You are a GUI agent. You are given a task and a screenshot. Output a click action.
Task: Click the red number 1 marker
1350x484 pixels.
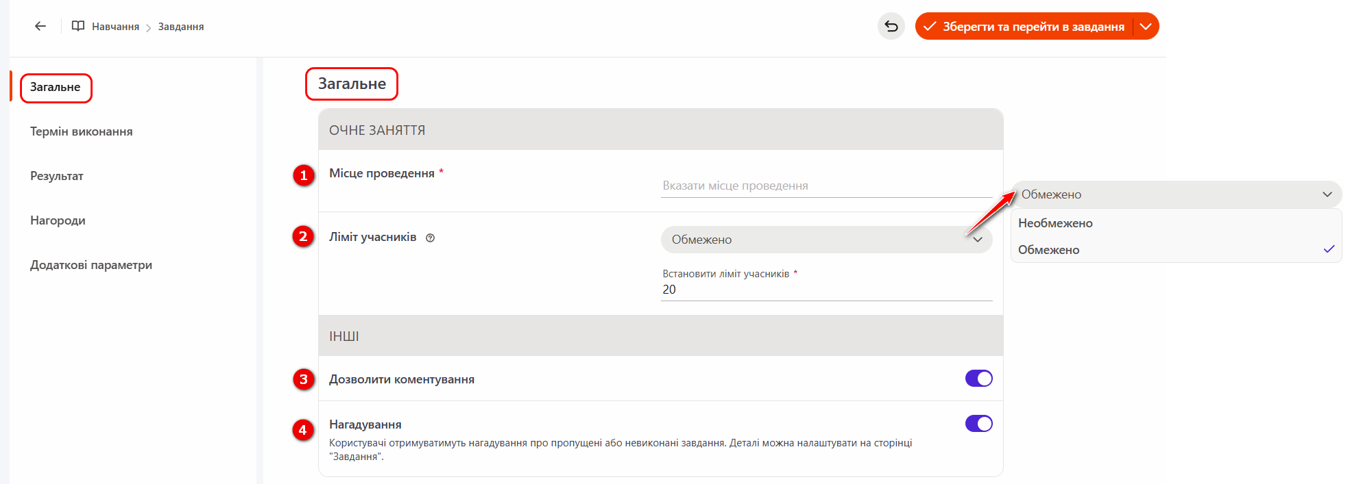(304, 175)
